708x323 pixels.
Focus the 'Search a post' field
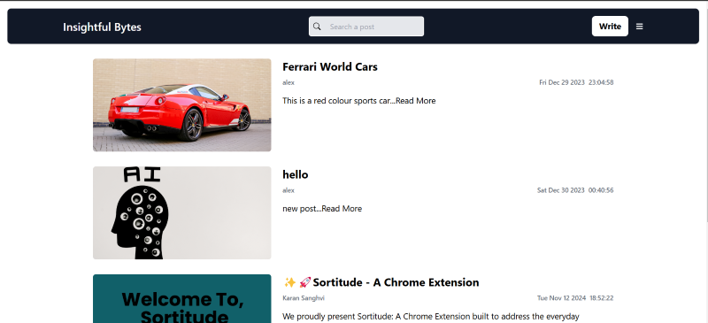[x=366, y=27]
